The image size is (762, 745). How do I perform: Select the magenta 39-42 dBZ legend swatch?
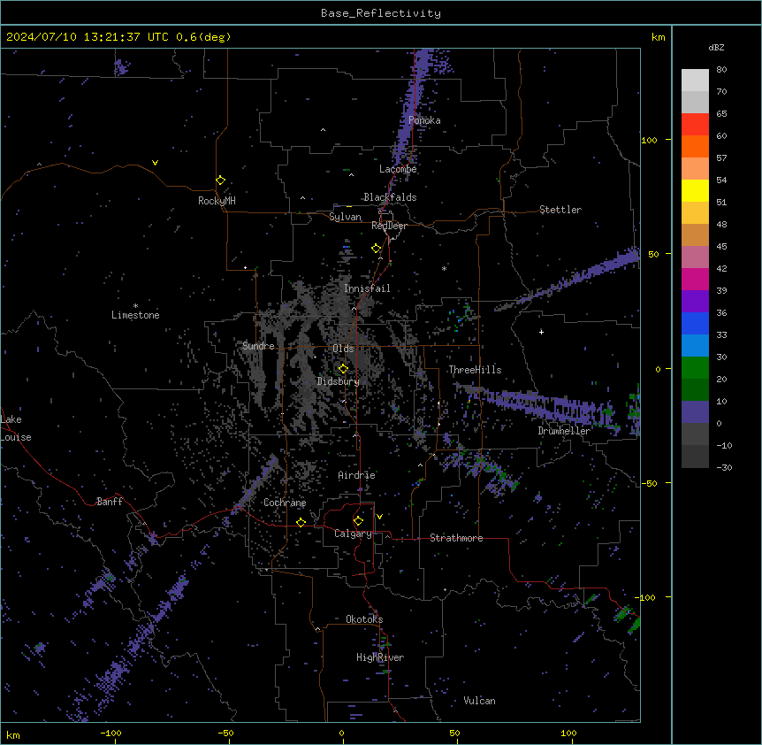pyautogui.click(x=695, y=279)
